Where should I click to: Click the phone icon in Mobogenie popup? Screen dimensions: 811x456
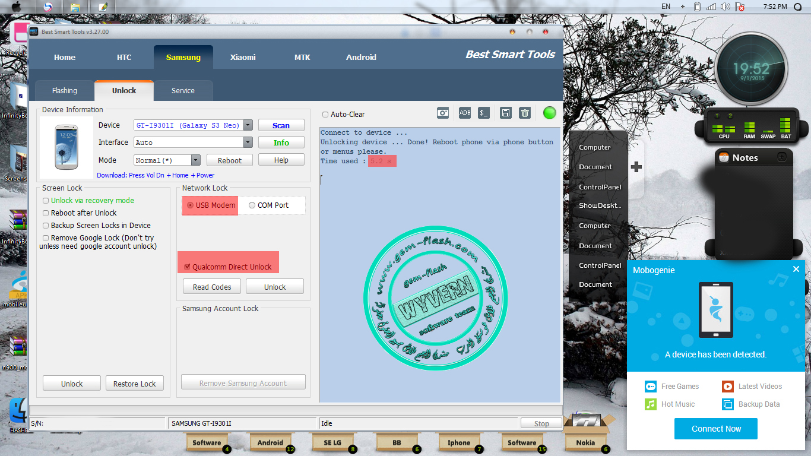716,310
